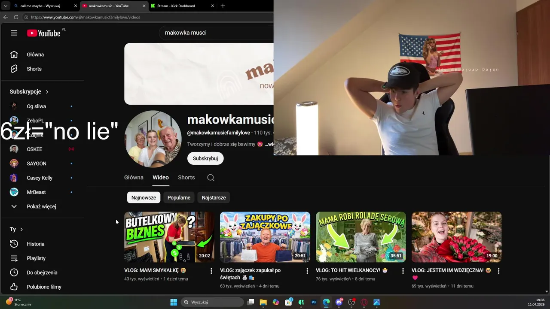Open options menu for JESTEM IM WDZIĘCZNA video
The image size is (550, 309).
[x=498, y=271]
